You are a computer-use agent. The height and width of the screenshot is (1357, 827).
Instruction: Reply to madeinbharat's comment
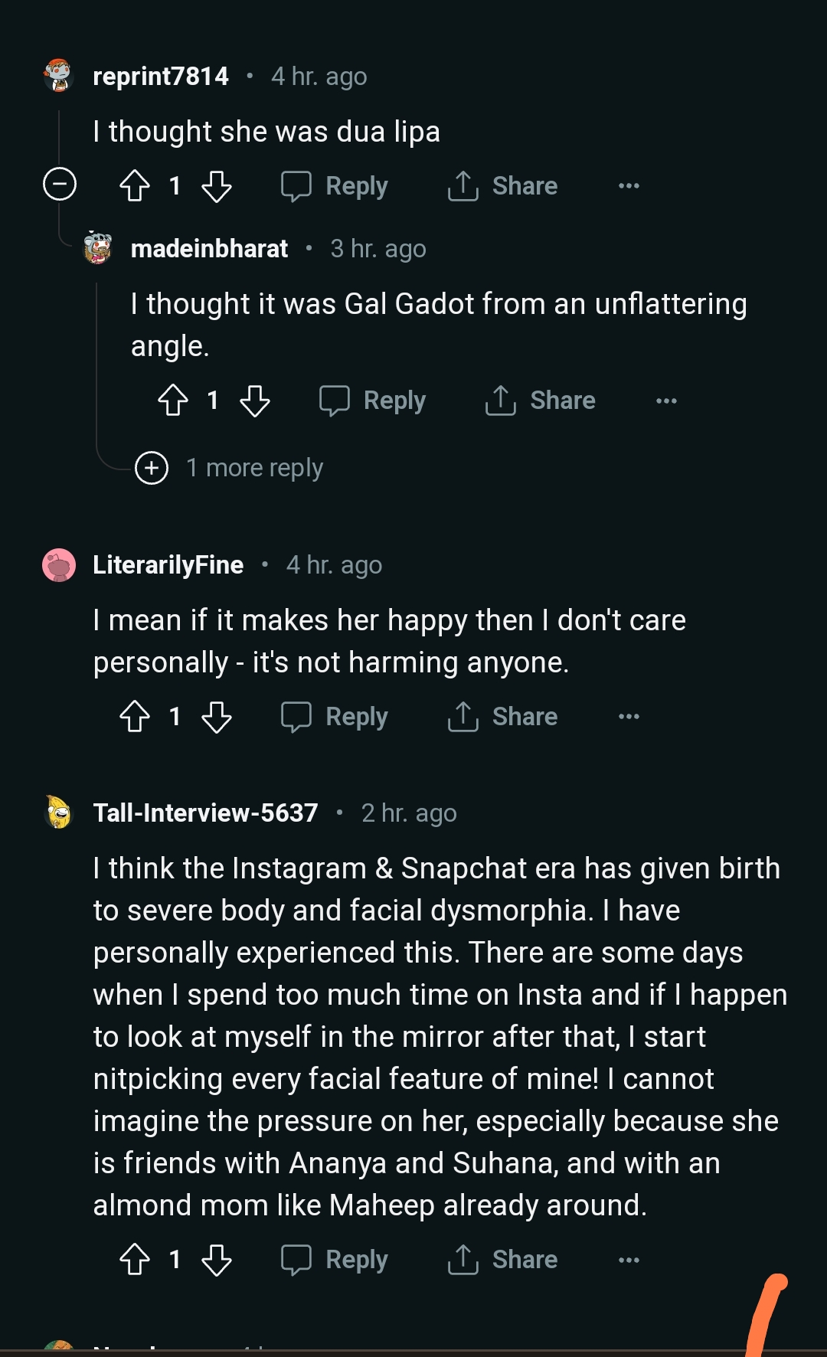[373, 400]
